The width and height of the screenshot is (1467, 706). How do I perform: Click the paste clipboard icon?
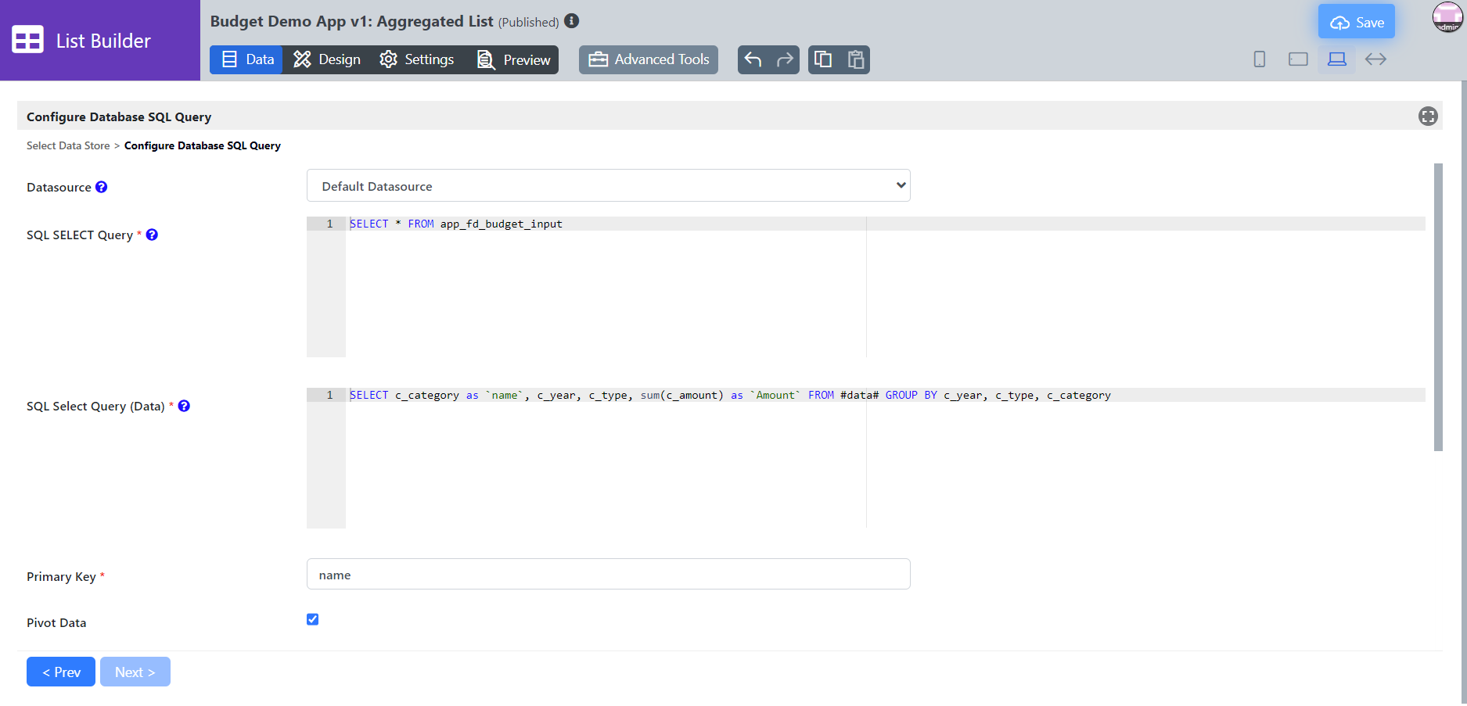(x=856, y=59)
